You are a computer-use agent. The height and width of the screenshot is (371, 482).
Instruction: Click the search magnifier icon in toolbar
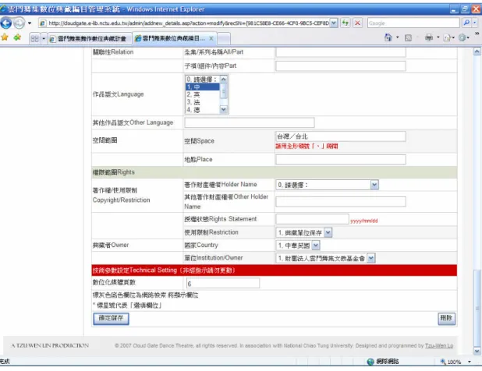(x=466, y=23)
